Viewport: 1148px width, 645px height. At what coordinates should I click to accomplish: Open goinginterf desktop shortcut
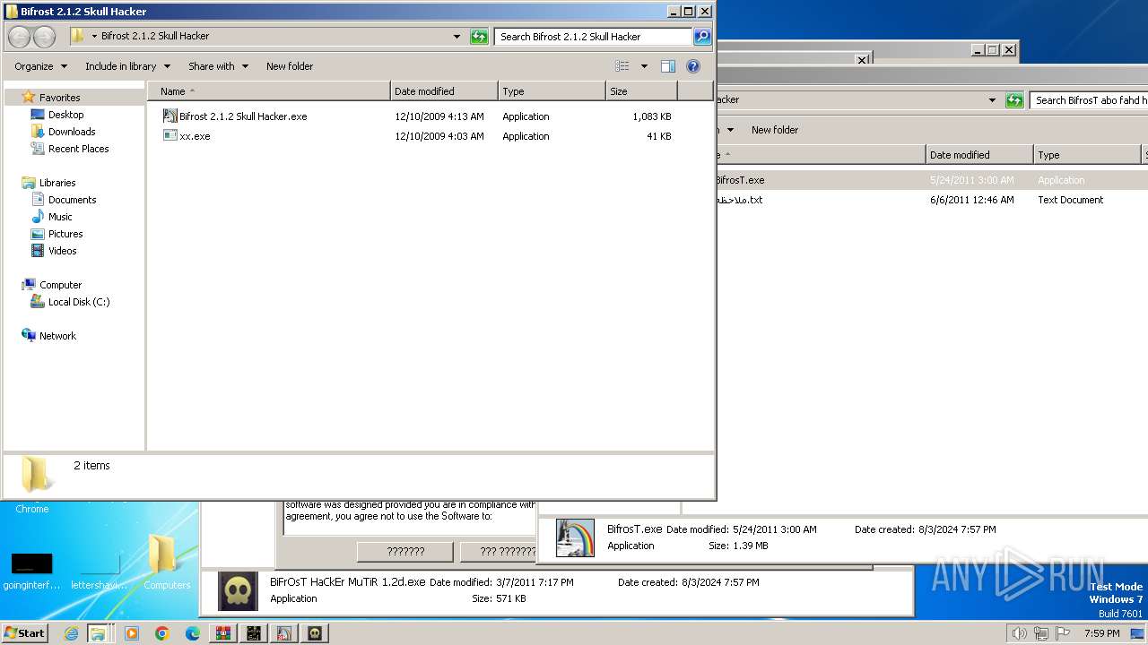click(x=32, y=571)
